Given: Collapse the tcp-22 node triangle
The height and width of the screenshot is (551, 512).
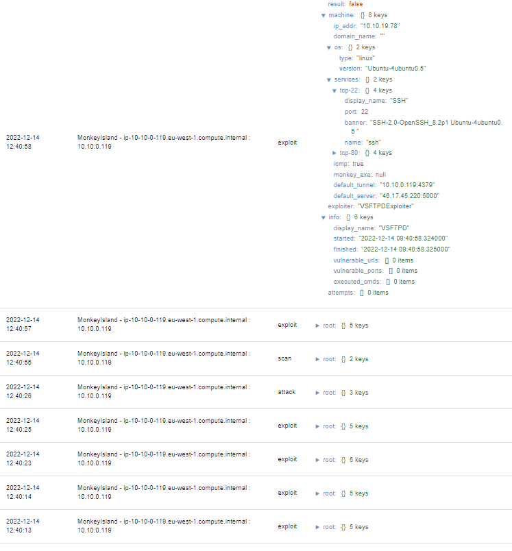Looking at the screenshot, I should (334, 91).
